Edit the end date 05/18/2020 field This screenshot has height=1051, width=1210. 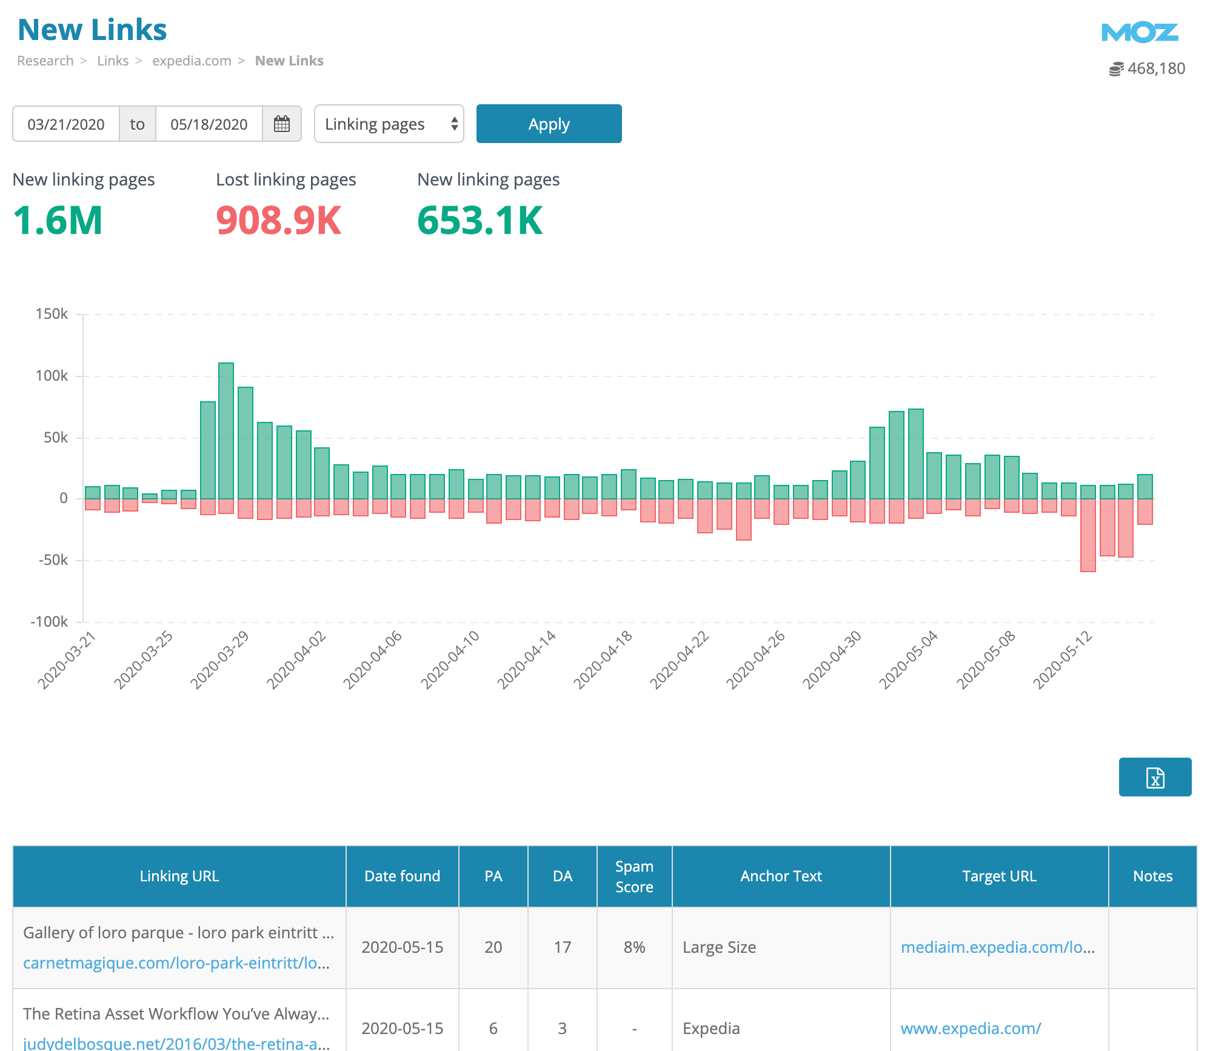coord(209,124)
